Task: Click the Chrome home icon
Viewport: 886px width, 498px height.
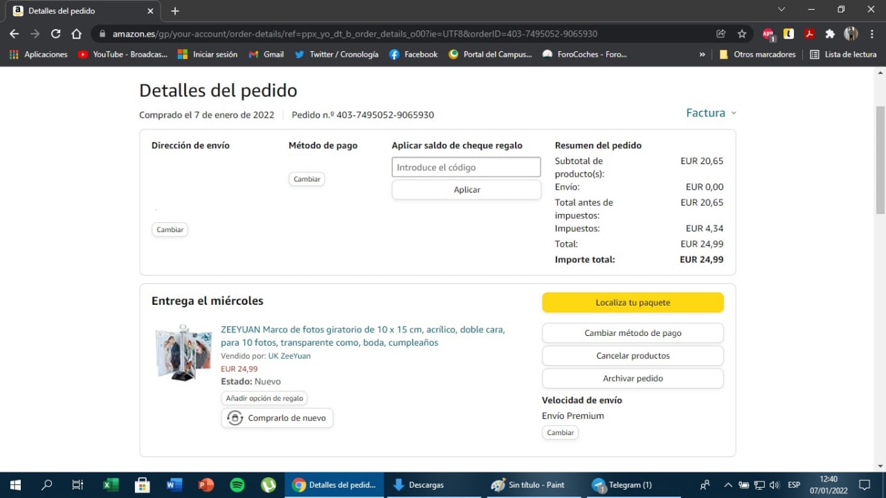Action: [x=76, y=34]
